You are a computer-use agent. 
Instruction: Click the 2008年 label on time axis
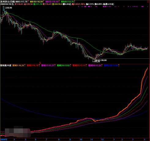4,139
